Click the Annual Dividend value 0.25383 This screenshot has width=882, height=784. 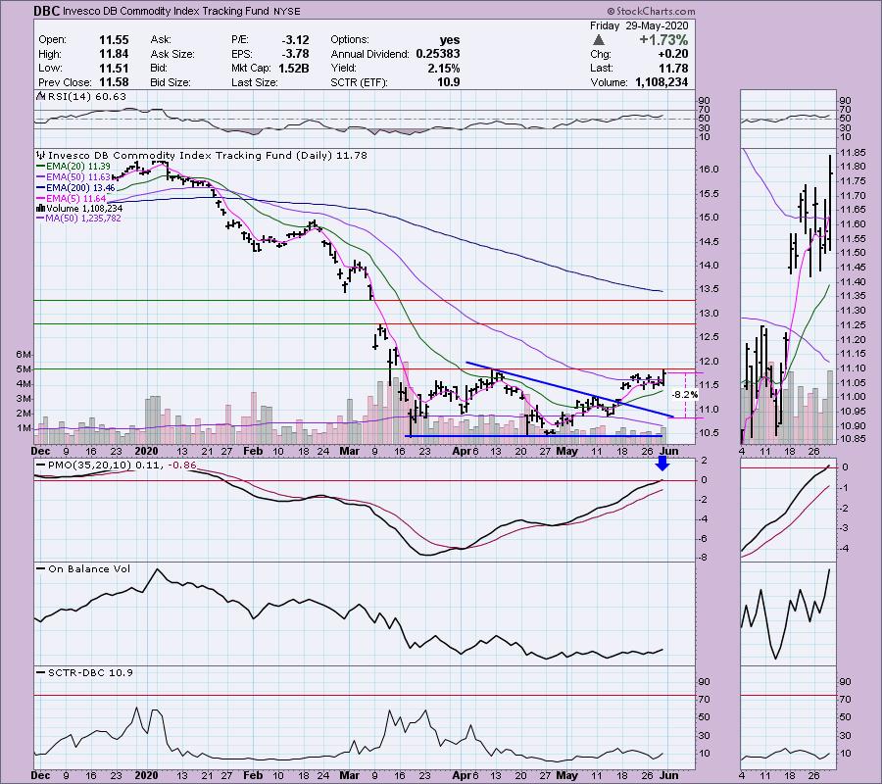pyautogui.click(x=438, y=54)
